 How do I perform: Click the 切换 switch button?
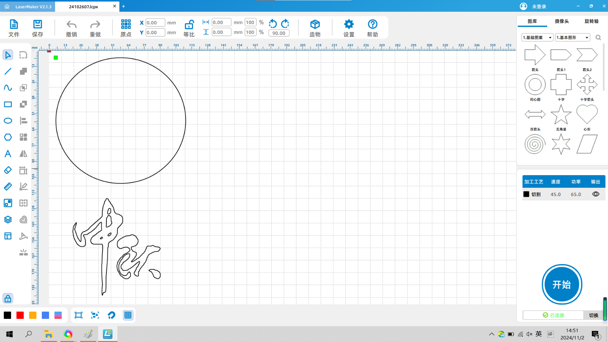tap(593, 315)
